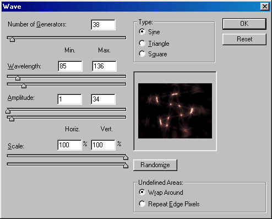Click the Amplitude label

click(x=21, y=98)
